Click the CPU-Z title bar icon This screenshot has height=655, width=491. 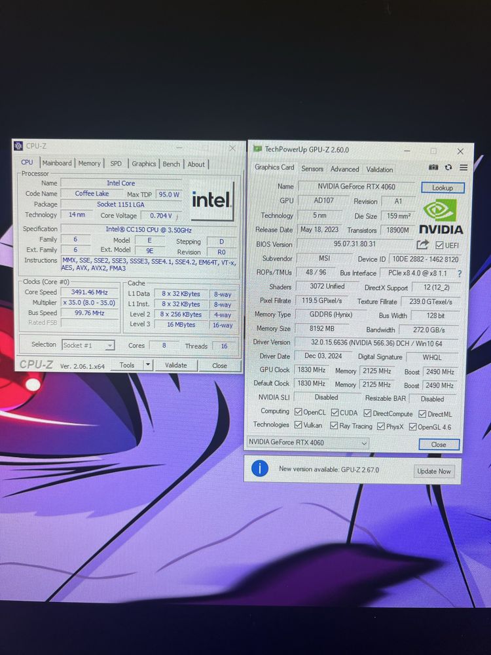click(18, 146)
